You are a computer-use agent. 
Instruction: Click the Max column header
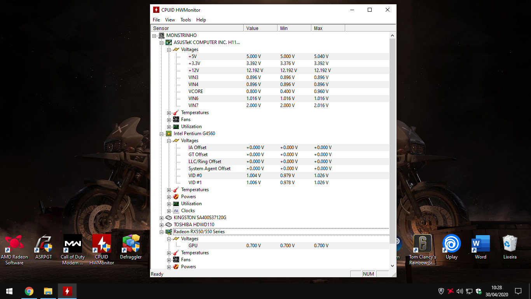coord(328,28)
